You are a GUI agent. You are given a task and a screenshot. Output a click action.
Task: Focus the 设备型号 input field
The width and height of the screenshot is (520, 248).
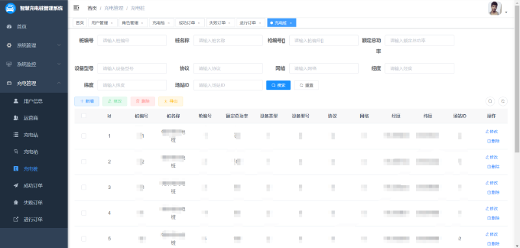pos(132,69)
